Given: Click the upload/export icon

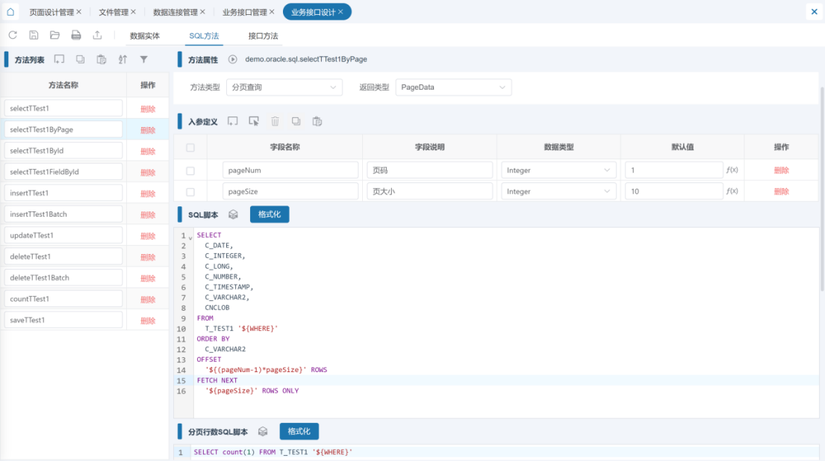Looking at the screenshot, I should (x=97, y=35).
